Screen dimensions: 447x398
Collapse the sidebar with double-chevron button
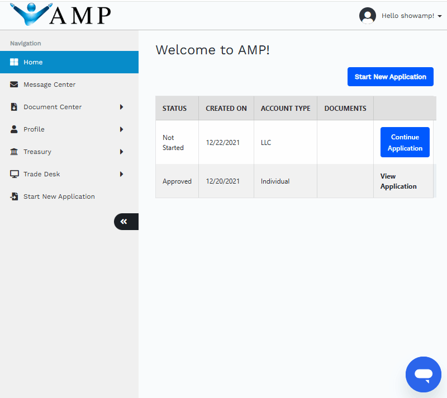[124, 222]
